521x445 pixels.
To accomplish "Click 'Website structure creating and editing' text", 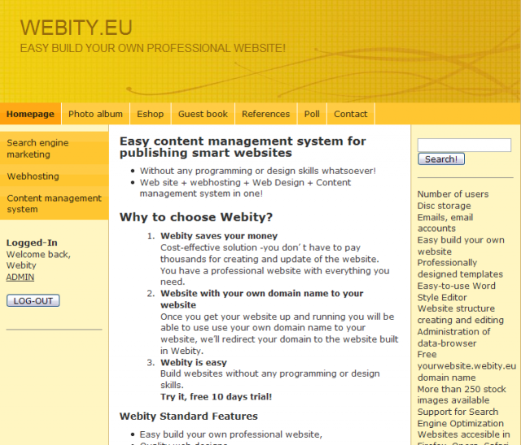I will 461,314.
